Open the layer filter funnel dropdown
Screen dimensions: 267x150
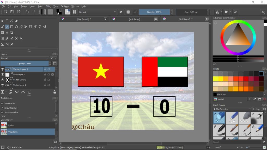pos(53,58)
